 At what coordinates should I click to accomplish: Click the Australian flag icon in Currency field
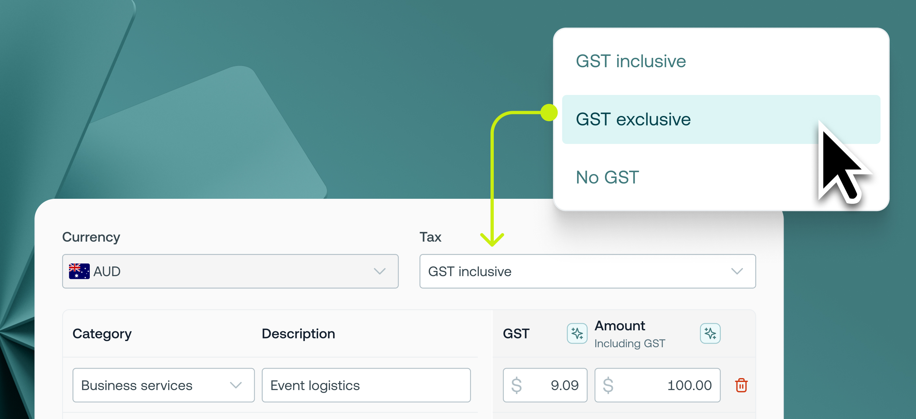pos(79,271)
